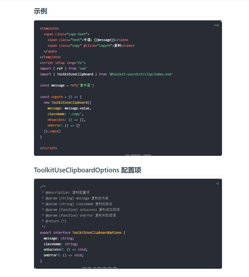The width and height of the screenshot is (249, 277).
Task: Click the @param onSuccess 复制成功回调 comment line
Action: click(81, 210)
